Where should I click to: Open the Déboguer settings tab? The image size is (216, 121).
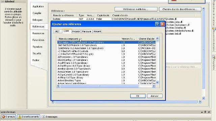[37, 20]
